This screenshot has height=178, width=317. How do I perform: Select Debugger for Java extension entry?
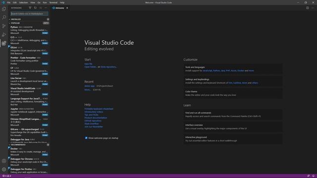pos(29,140)
